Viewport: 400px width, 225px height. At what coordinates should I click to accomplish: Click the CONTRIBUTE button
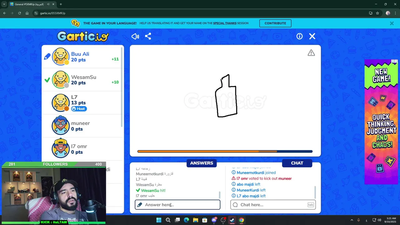pos(275,23)
